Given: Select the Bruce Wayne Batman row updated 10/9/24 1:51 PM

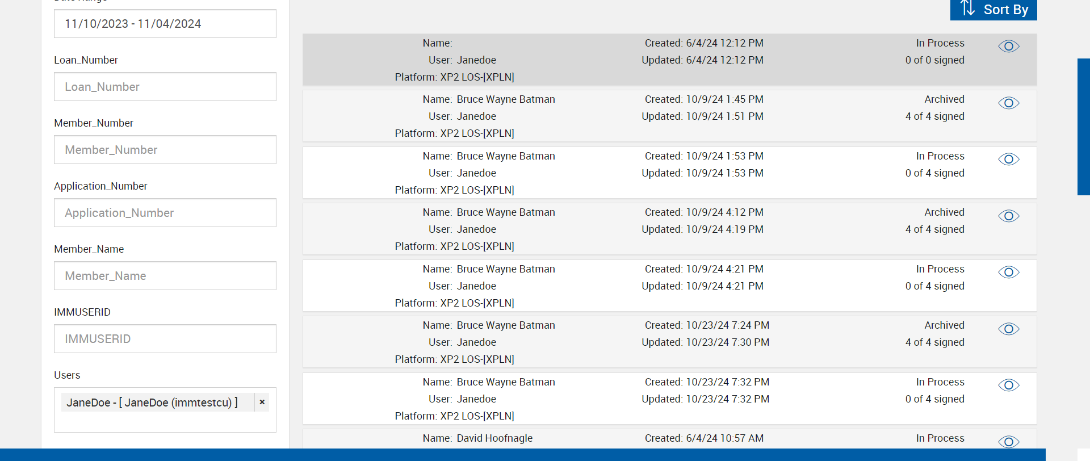Looking at the screenshot, I should [670, 116].
